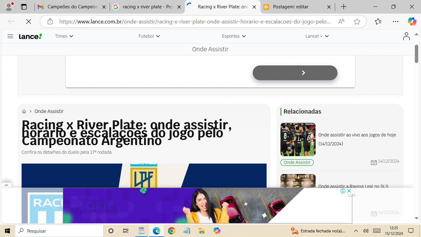Close the Postagem: editar tab
This screenshot has width=421, height=237.
point(329,7)
